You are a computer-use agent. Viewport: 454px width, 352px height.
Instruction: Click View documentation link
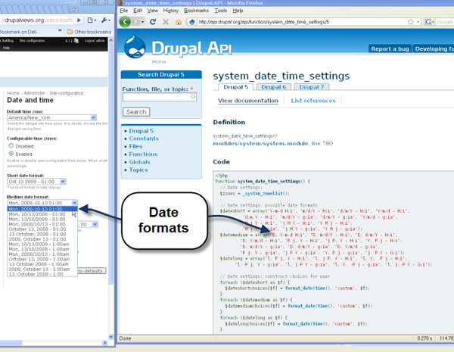pos(248,101)
